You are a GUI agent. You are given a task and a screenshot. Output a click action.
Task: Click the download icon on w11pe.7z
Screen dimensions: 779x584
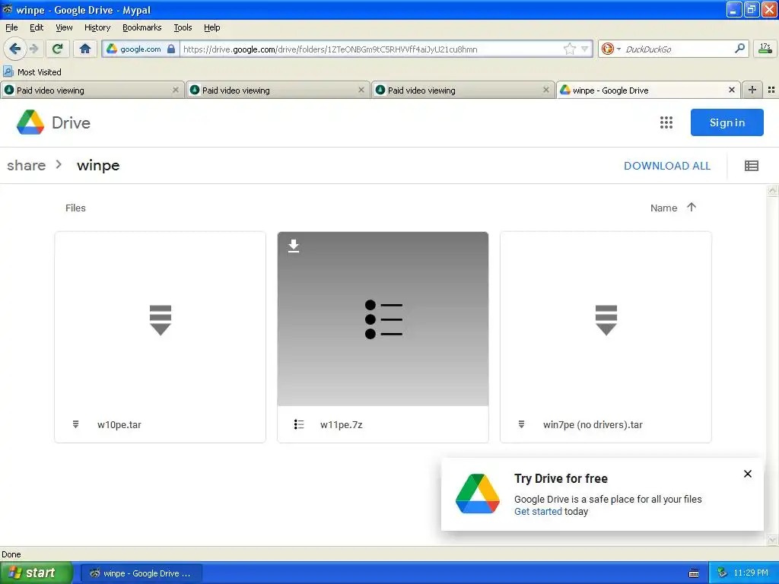click(x=294, y=246)
